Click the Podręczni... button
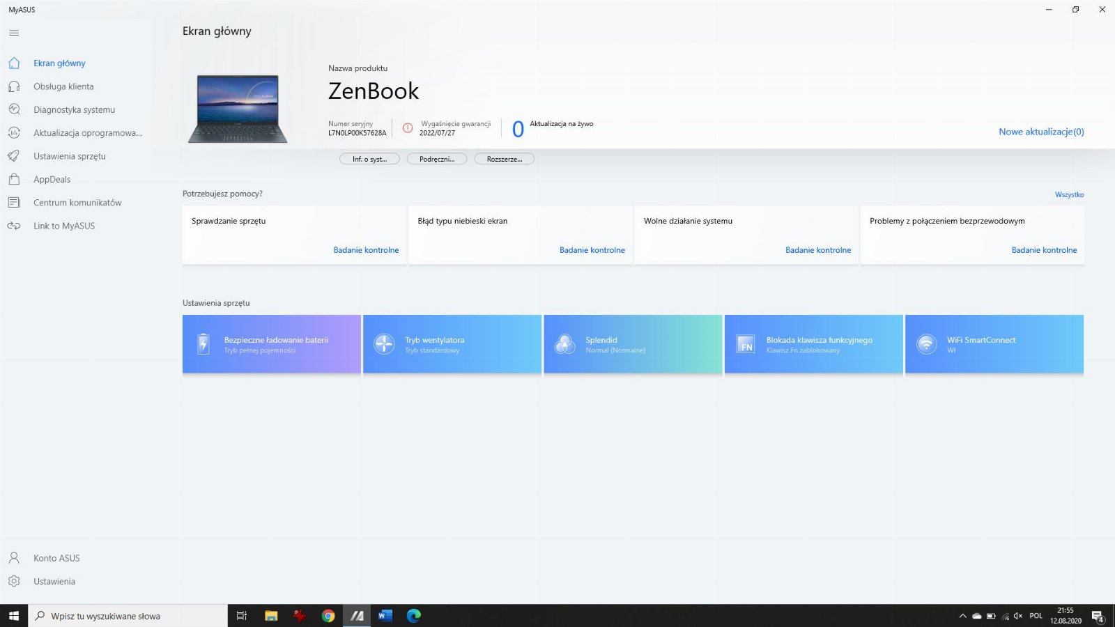 tap(437, 159)
